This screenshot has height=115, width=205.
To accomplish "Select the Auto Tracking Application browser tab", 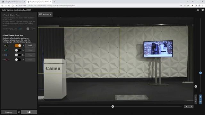I will [39, 2].
